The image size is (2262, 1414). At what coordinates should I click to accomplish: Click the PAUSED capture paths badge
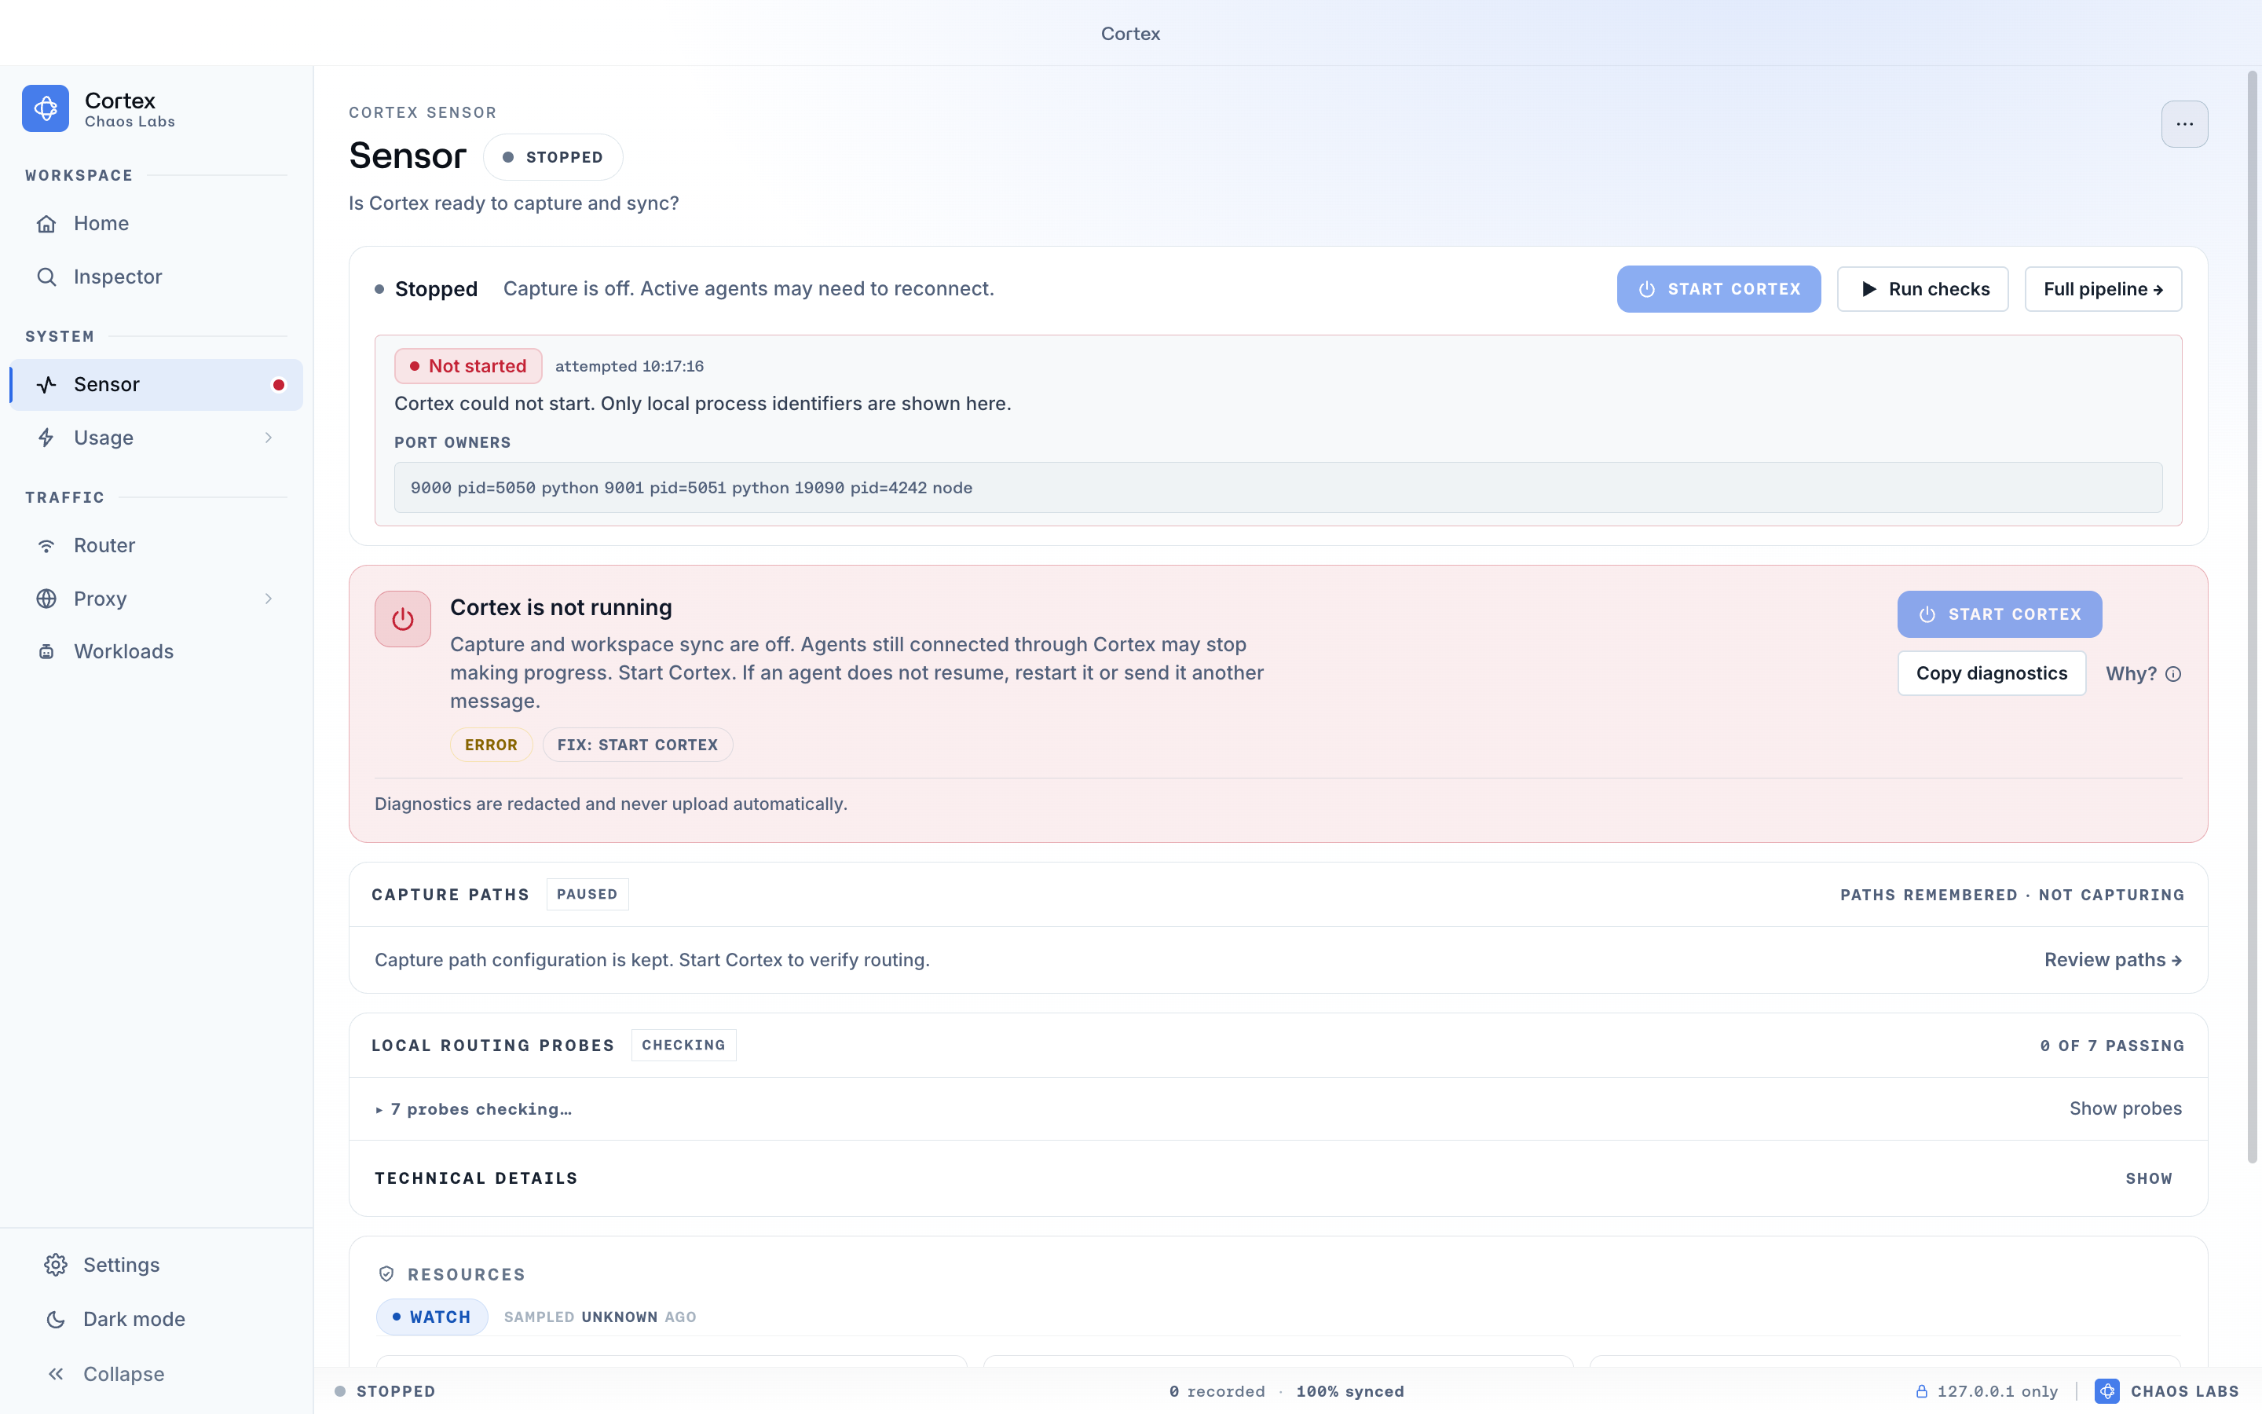(587, 894)
